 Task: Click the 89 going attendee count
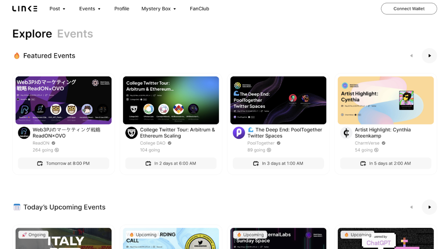[256, 150]
